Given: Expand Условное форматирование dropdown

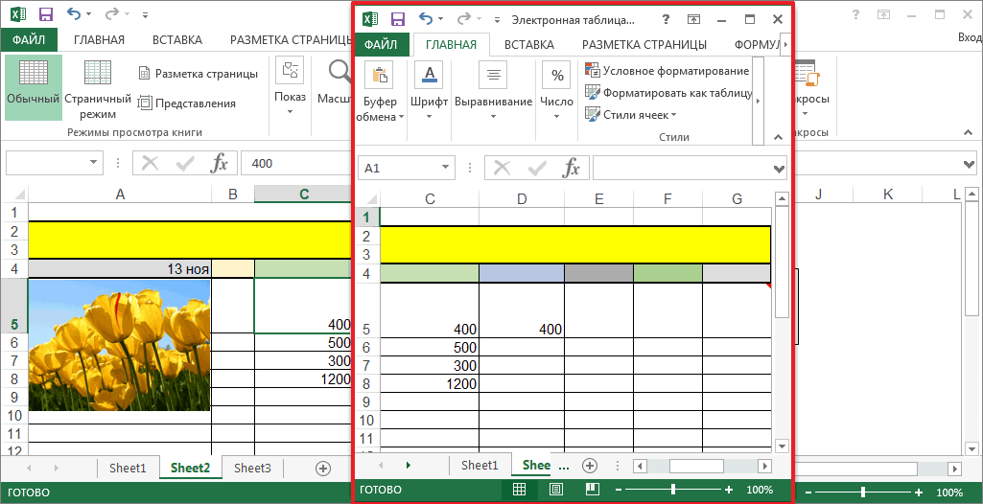Looking at the screenshot, I should (x=667, y=71).
